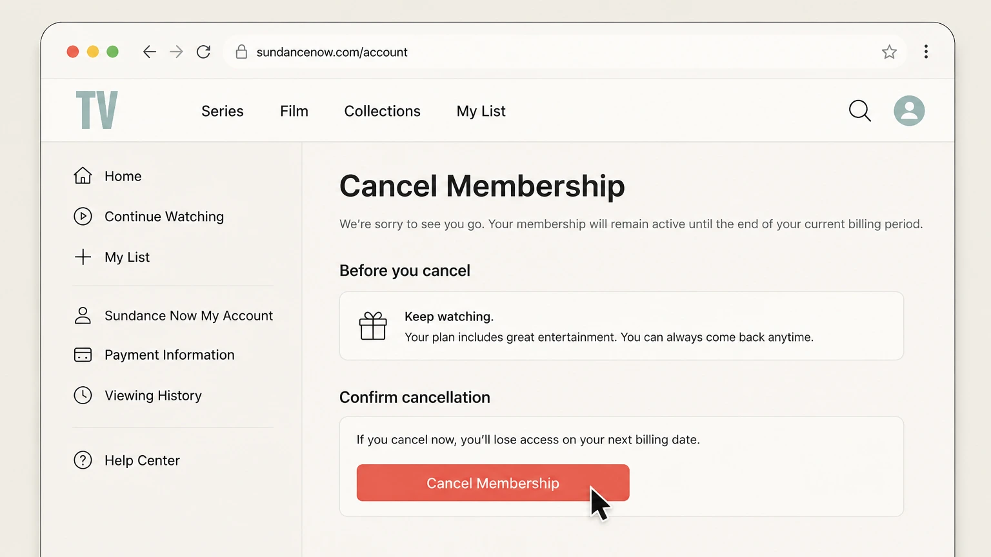Click the "Confirm cancellation" heading
991x557 pixels.
pos(415,397)
